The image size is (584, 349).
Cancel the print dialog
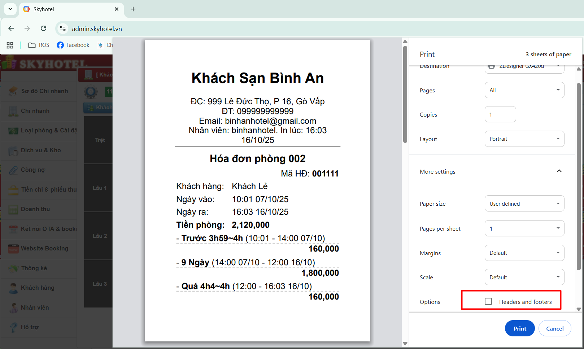555,328
